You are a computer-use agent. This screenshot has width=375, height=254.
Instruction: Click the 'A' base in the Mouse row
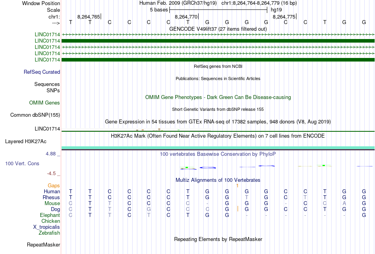(344, 204)
